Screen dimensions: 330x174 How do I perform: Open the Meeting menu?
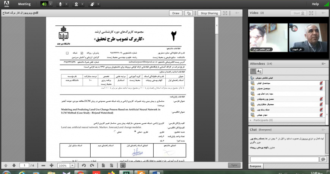point(24,4)
